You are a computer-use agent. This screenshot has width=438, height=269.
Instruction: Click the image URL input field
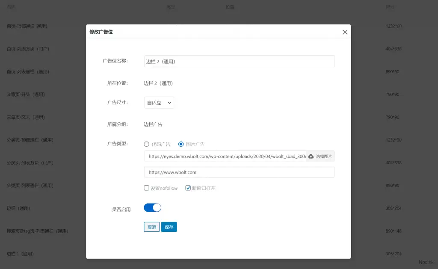pyautogui.click(x=225, y=157)
